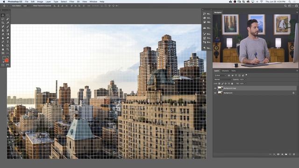Select the Crop tool
Screen dimensions: 299x168
(x=3, y=23)
